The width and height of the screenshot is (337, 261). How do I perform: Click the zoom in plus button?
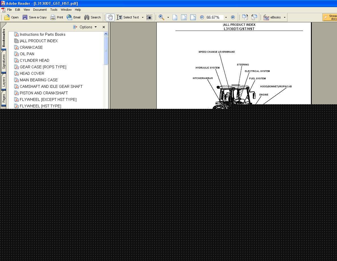coord(233,17)
